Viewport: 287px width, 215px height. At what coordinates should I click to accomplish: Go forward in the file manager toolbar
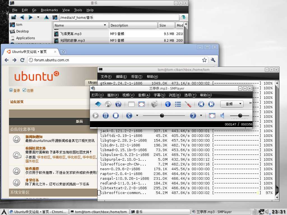[30, 17]
